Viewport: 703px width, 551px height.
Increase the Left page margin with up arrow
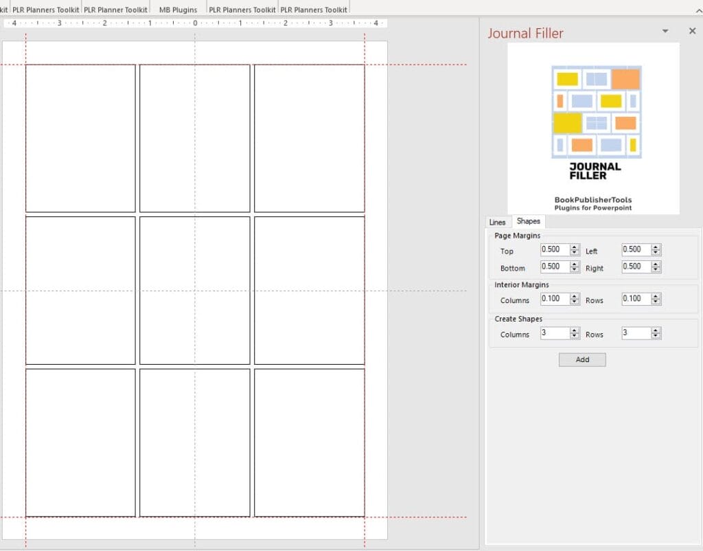tap(656, 247)
